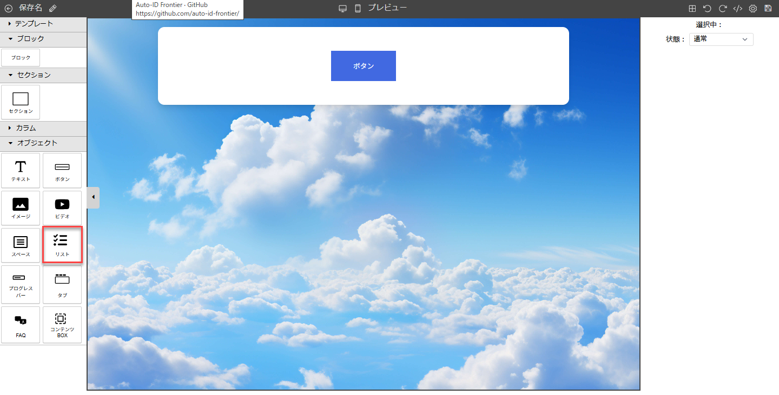Click the blue ボタン on the canvas
The height and width of the screenshot is (395, 779).
(363, 66)
